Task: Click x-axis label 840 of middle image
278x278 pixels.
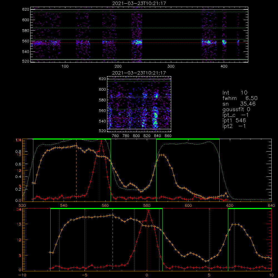Action: pos(157,136)
